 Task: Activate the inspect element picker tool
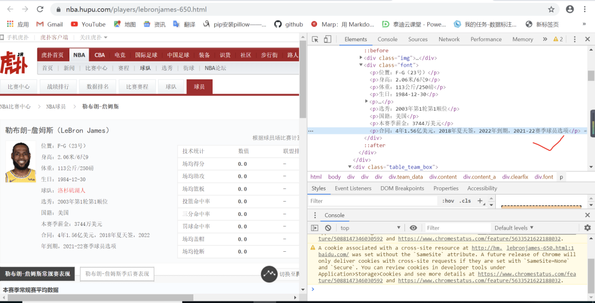[x=315, y=40]
